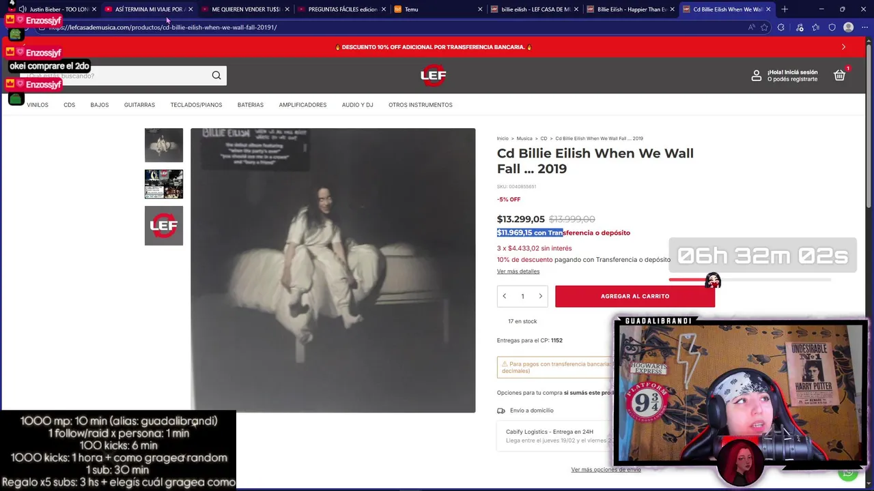
Task: Click the music collections toolbar icon
Action: tap(800, 27)
